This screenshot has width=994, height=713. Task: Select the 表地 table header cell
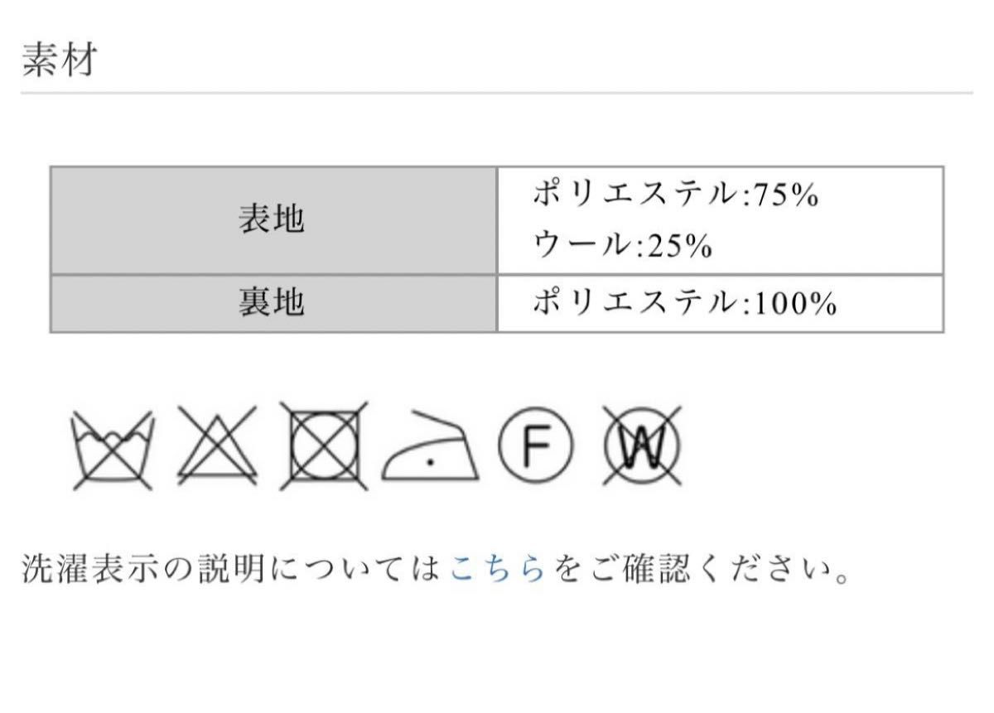274,220
